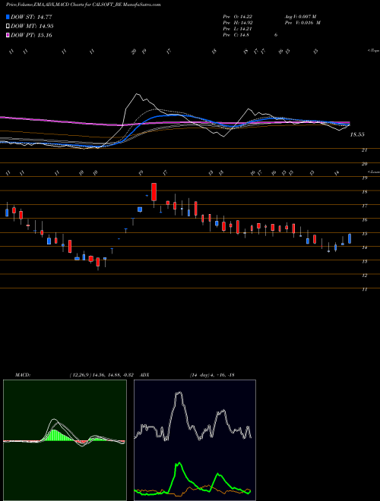Click the 'DOW MT: 14.95' legend label
This screenshot has height=501, width=380.
[x=32, y=27]
